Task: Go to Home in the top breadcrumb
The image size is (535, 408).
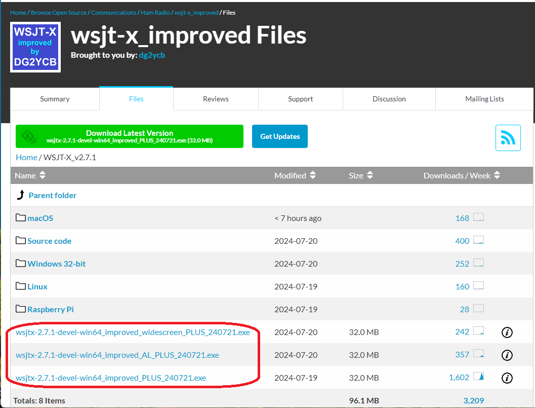Action: [18, 13]
